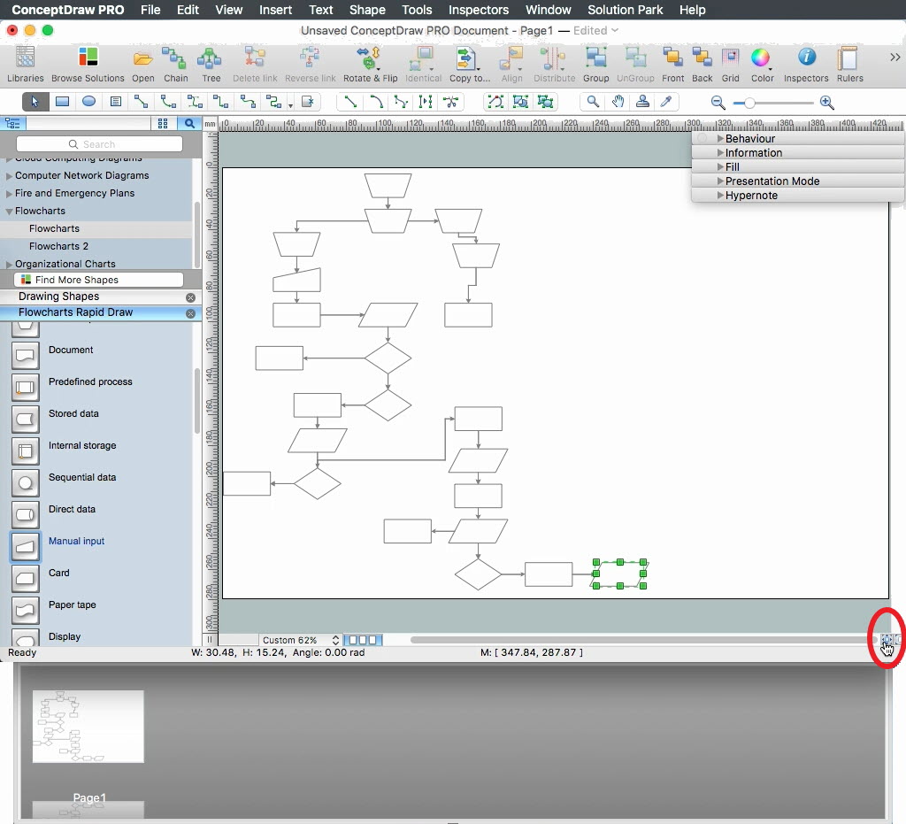Select the Rectangle drawing tool
The width and height of the screenshot is (906, 824).
click(x=62, y=102)
